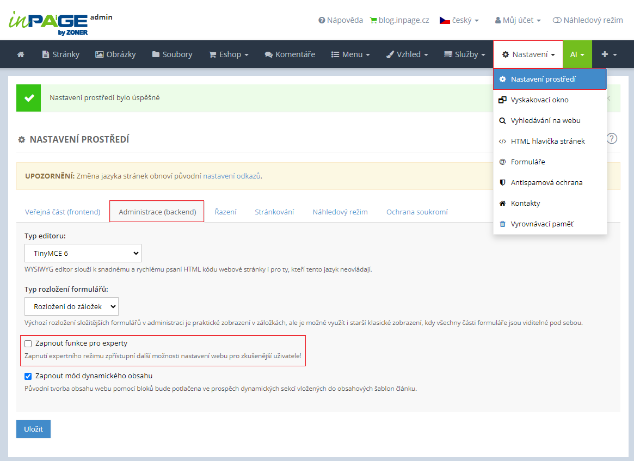634x461 pixels.
Task: Click the home icon in navigation bar
Action: [x=21, y=54]
